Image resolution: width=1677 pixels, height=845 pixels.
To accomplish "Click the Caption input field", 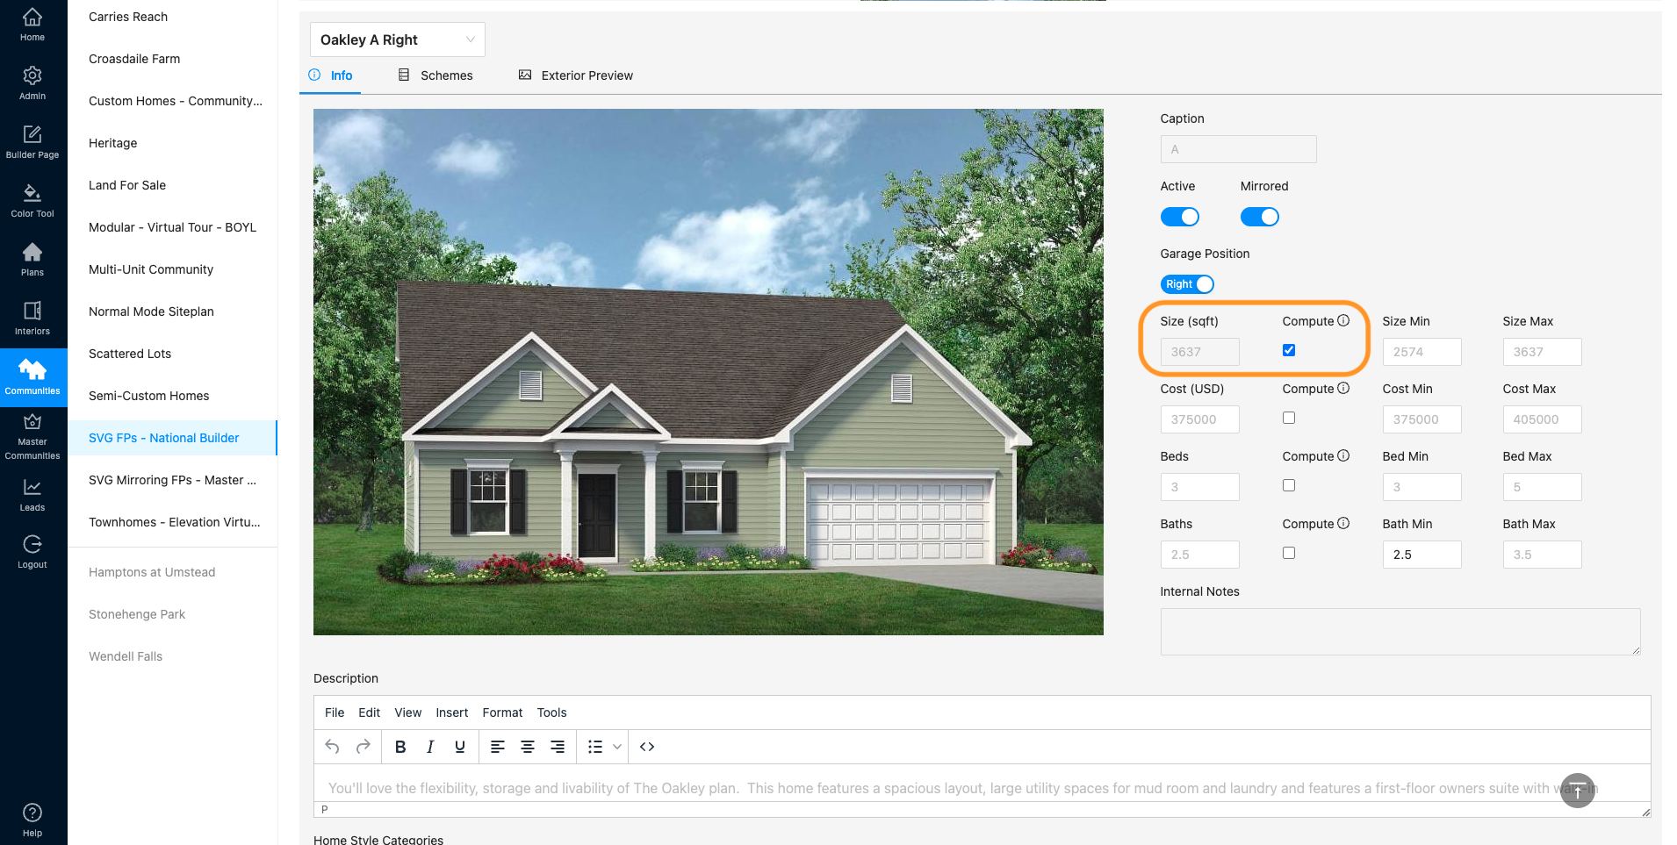I will coord(1238,149).
